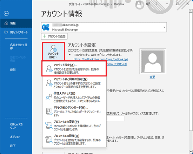Open help via the question mark icon
Screen dimensions: 193x154
click(156, 4)
